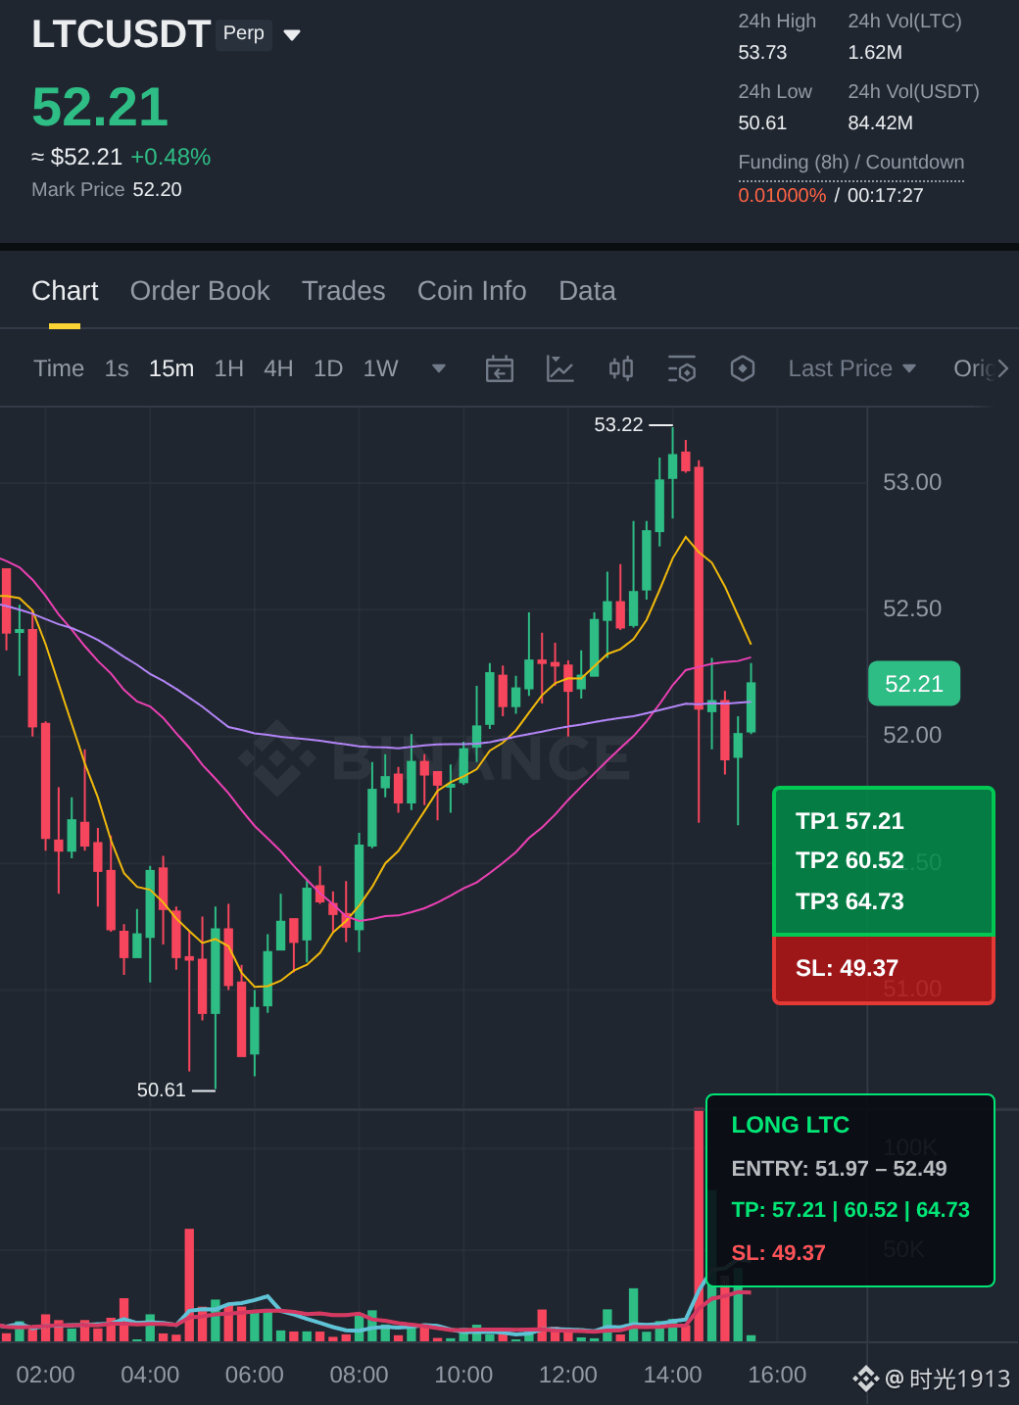The width and height of the screenshot is (1019, 1405).
Task: Switch to the Order Book tab
Action: (200, 291)
